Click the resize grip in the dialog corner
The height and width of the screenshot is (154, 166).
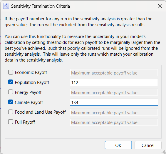click(164, 152)
